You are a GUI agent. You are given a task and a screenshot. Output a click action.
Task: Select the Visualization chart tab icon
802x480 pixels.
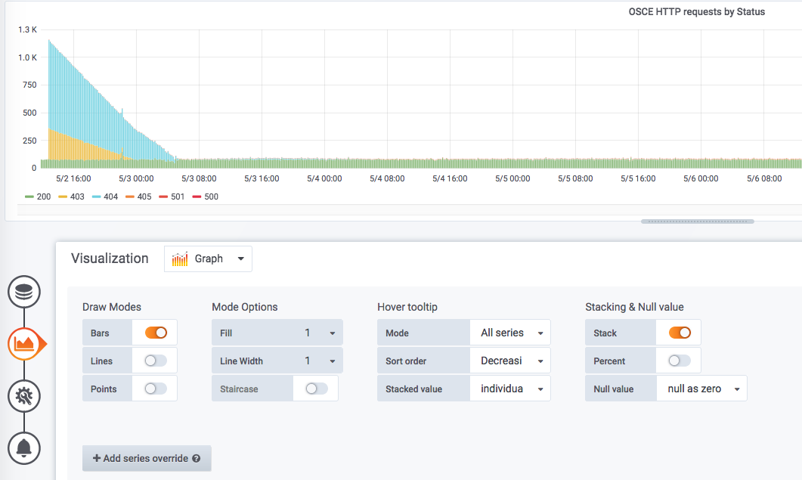point(24,344)
